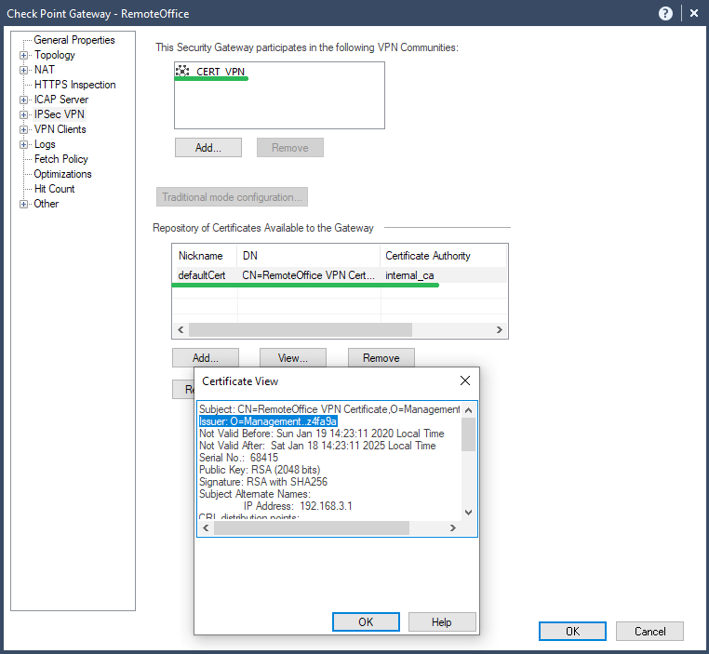This screenshot has width=709, height=654.
Task: Select CERT_VPN in communities list
Action: (x=221, y=72)
